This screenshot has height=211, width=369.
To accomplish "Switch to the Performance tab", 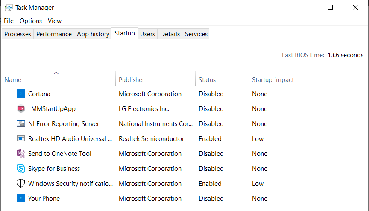I will click(x=54, y=34).
